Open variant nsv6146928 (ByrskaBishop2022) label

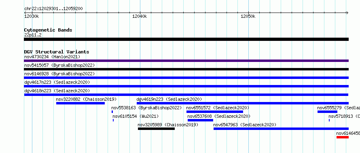coord(59,74)
